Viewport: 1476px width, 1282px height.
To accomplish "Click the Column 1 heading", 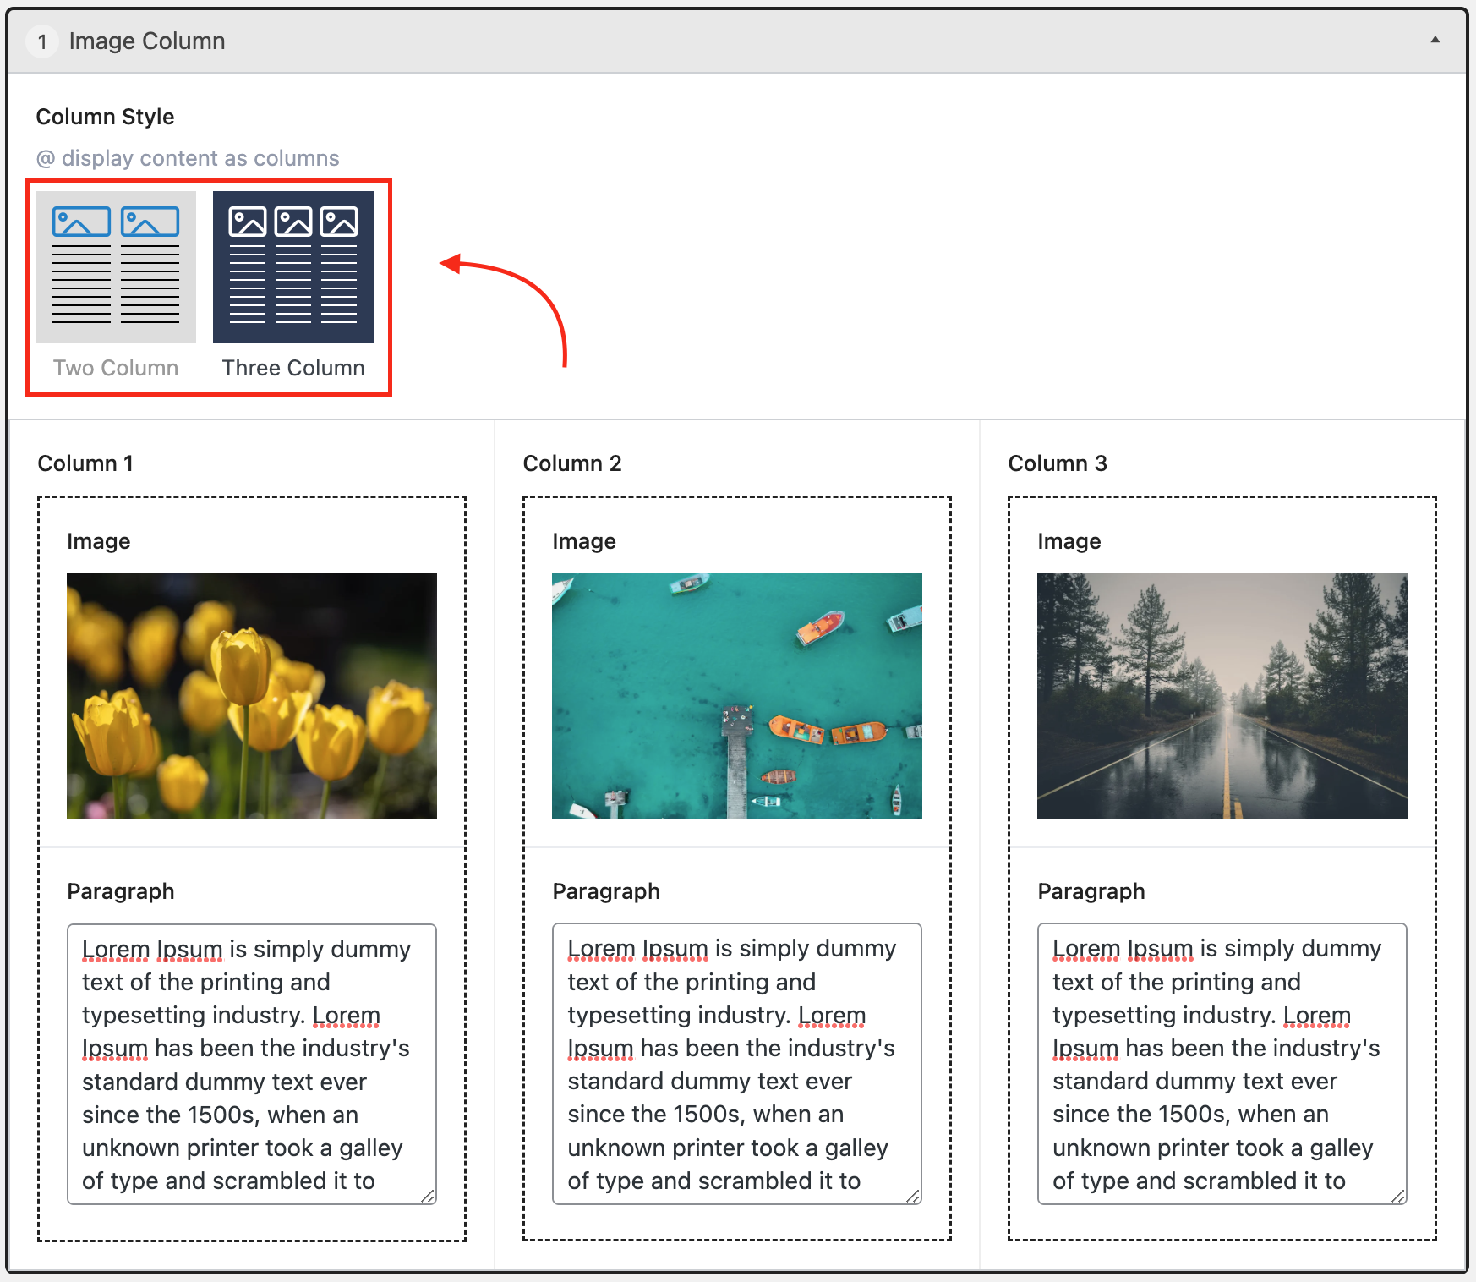I will coord(85,463).
